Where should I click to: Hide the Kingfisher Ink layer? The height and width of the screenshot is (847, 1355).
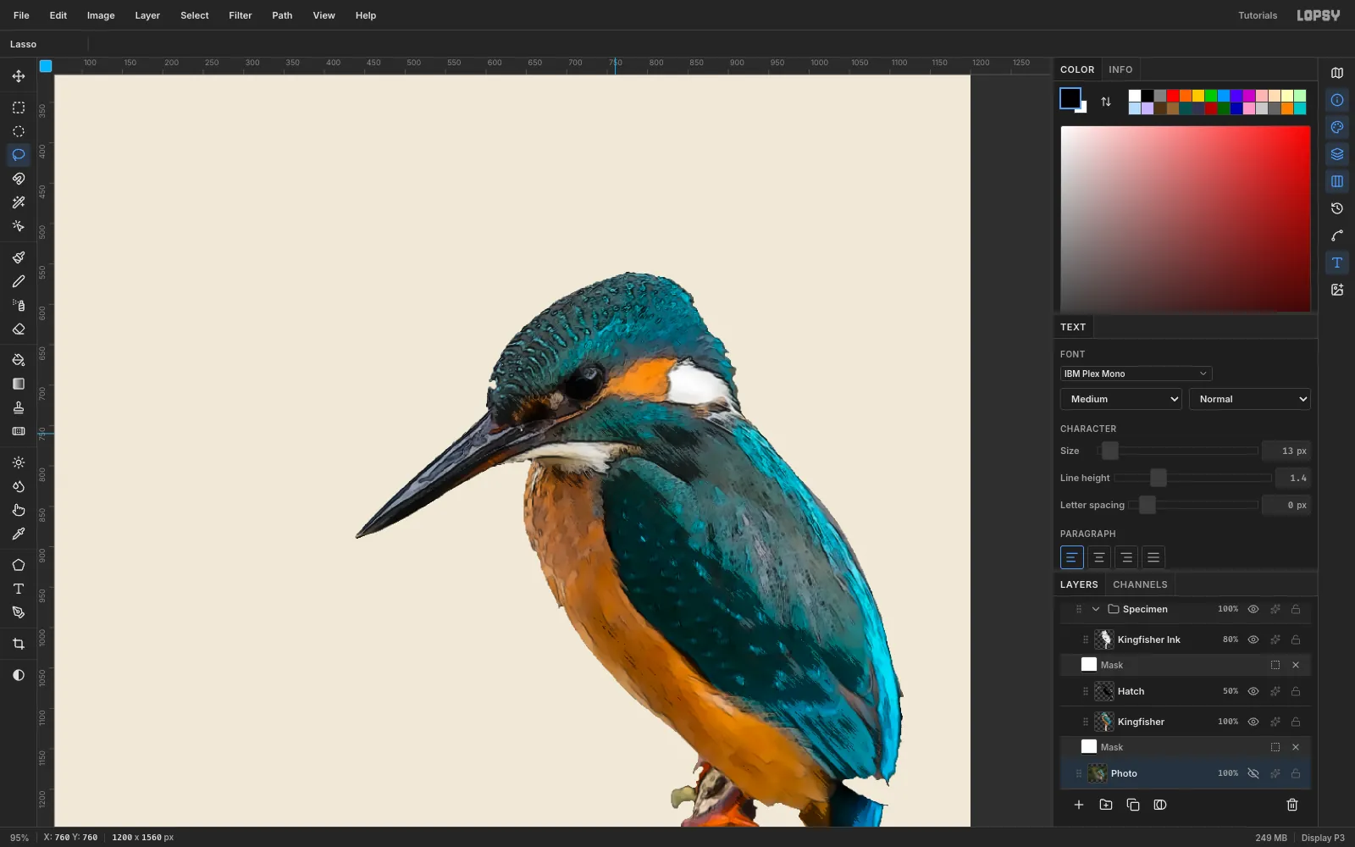tap(1253, 639)
